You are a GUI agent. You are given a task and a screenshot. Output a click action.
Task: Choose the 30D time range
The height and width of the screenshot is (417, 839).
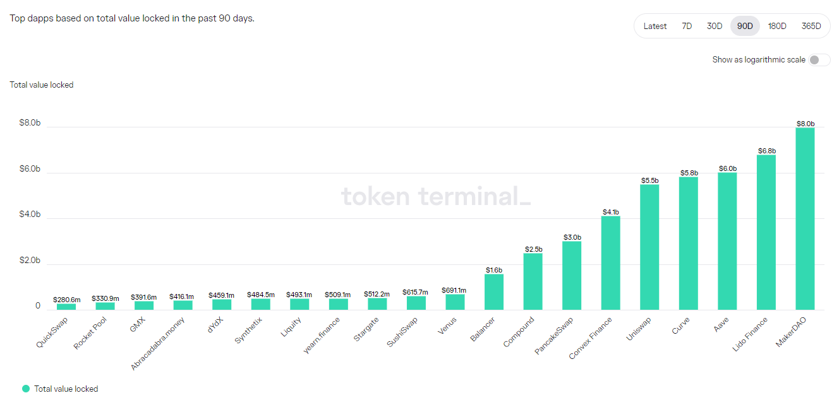(x=715, y=26)
